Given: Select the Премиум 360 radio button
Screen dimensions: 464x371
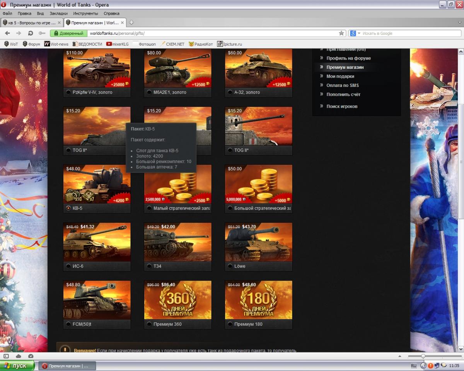Looking at the screenshot, I should click(x=150, y=324).
